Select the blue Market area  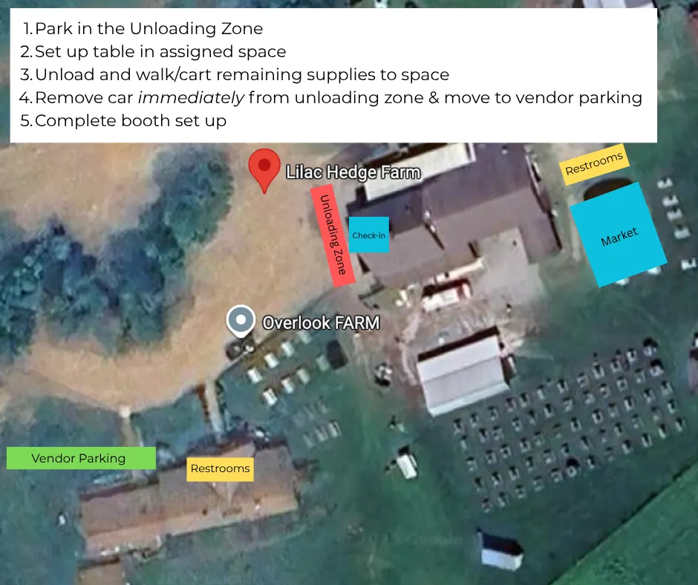pyautogui.click(x=619, y=235)
